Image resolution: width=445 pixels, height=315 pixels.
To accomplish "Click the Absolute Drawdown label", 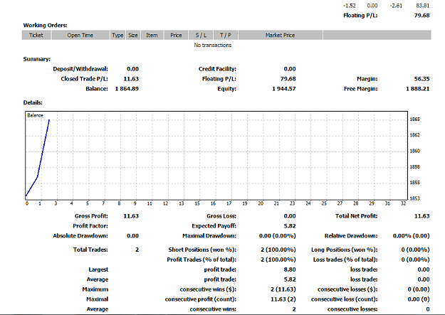I will (80, 236).
